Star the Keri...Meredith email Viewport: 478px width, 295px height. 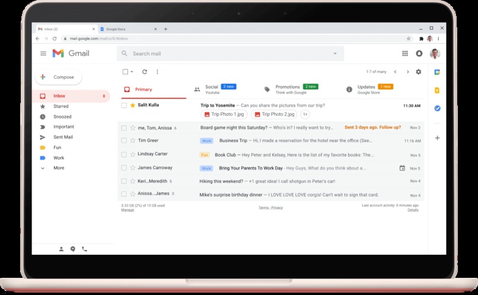click(133, 181)
